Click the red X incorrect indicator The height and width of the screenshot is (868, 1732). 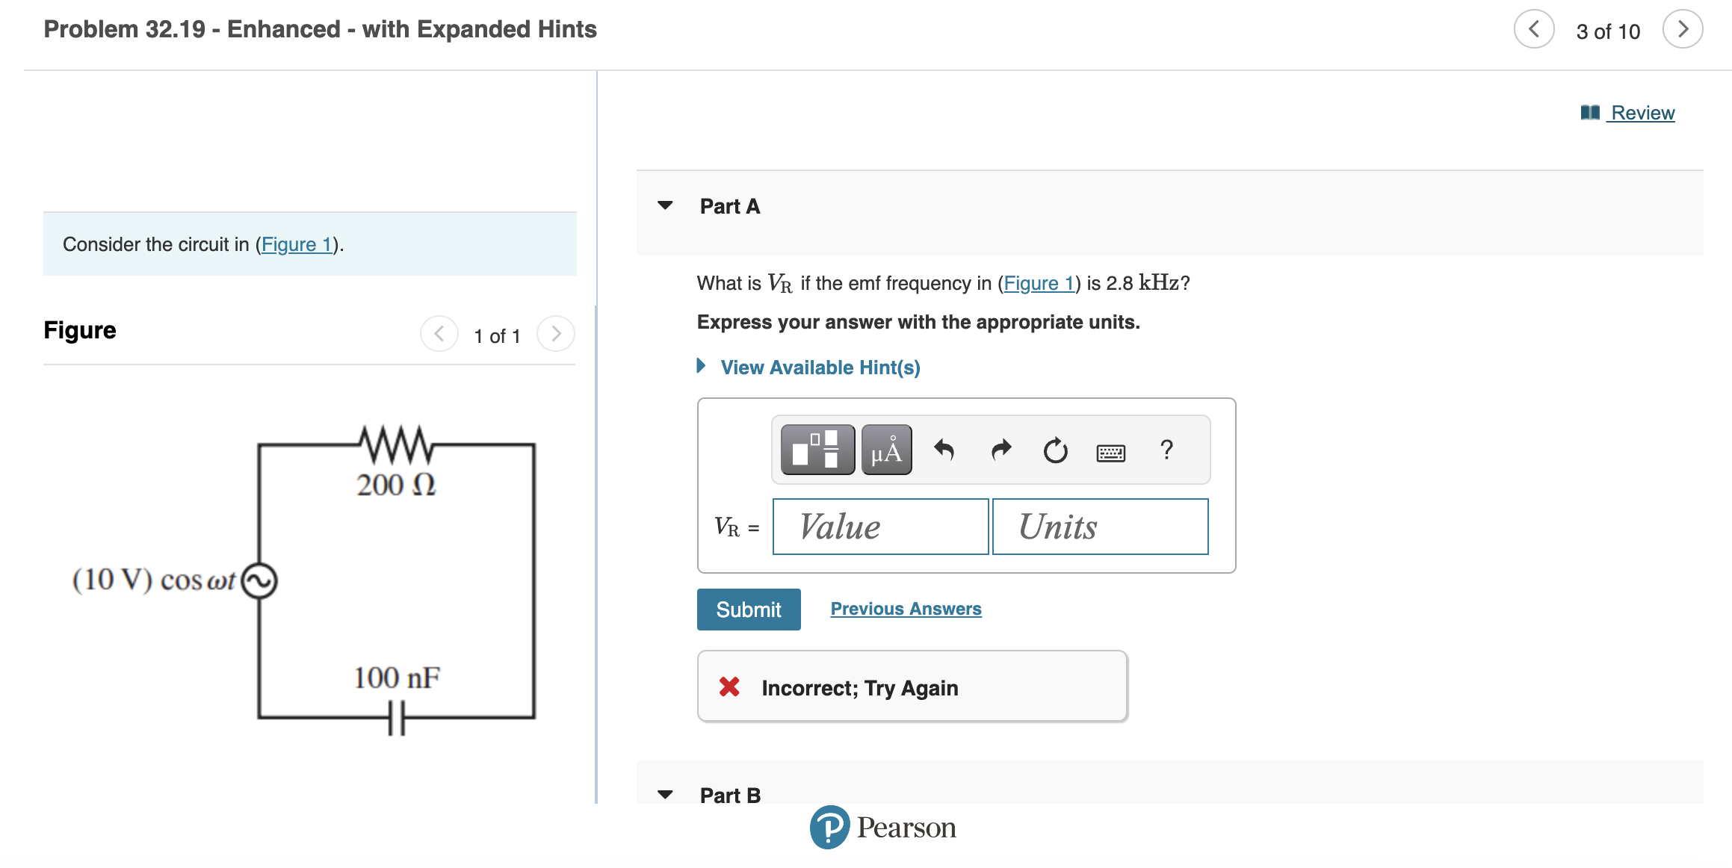point(730,686)
